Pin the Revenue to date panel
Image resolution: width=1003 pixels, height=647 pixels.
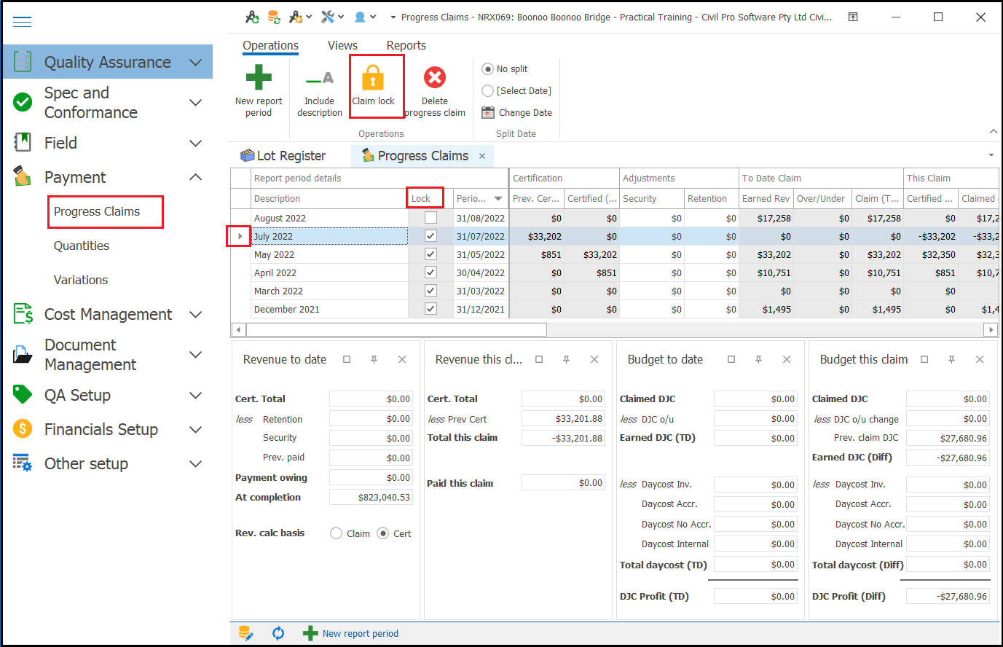[x=374, y=359]
